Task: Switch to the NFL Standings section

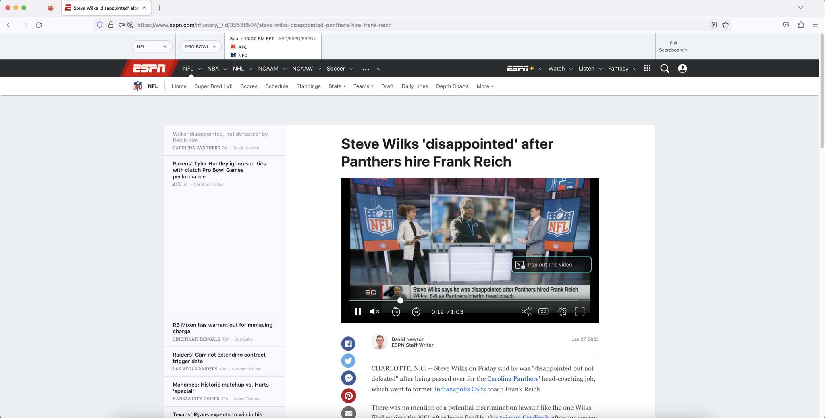Action: click(x=308, y=86)
